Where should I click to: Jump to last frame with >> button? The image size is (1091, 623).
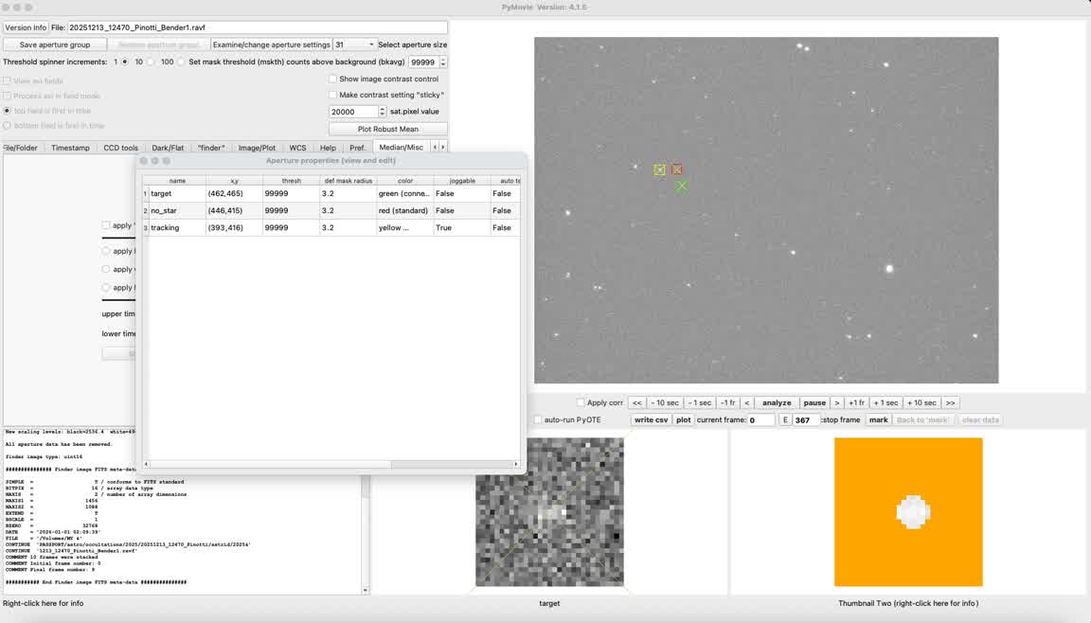tap(950, 403)
